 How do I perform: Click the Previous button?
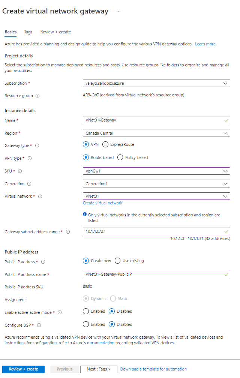(x=64, y=369)
